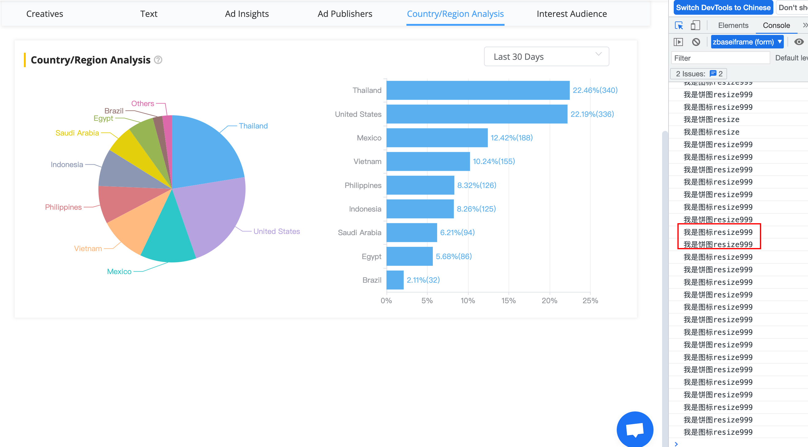Open the issues message icon badge
Screen dimensions: 808x447
pyautogui.click(x=713, y=74)
